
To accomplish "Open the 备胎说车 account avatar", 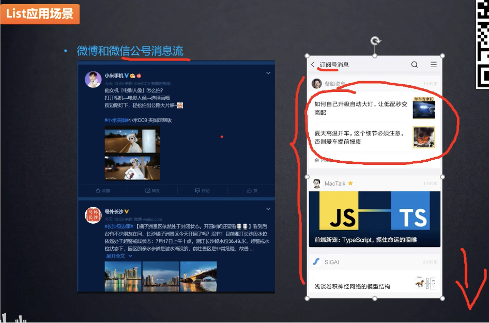I will (x=316, y=84).
